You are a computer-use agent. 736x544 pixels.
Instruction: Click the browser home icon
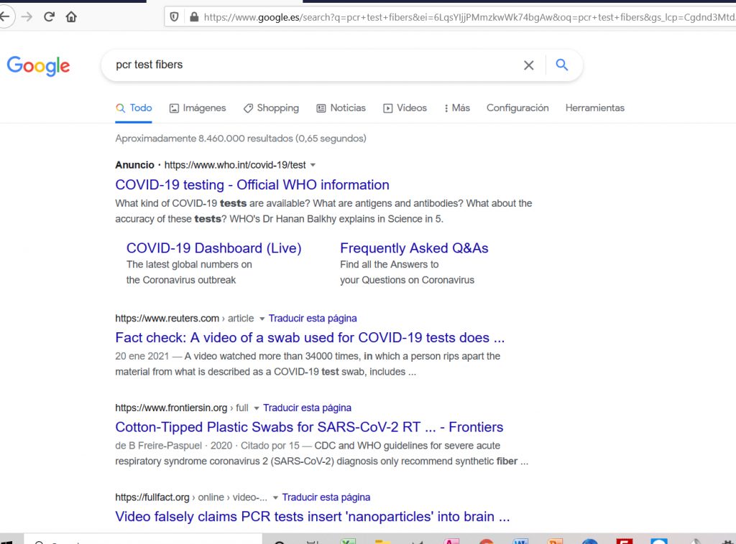coord(71,15)
